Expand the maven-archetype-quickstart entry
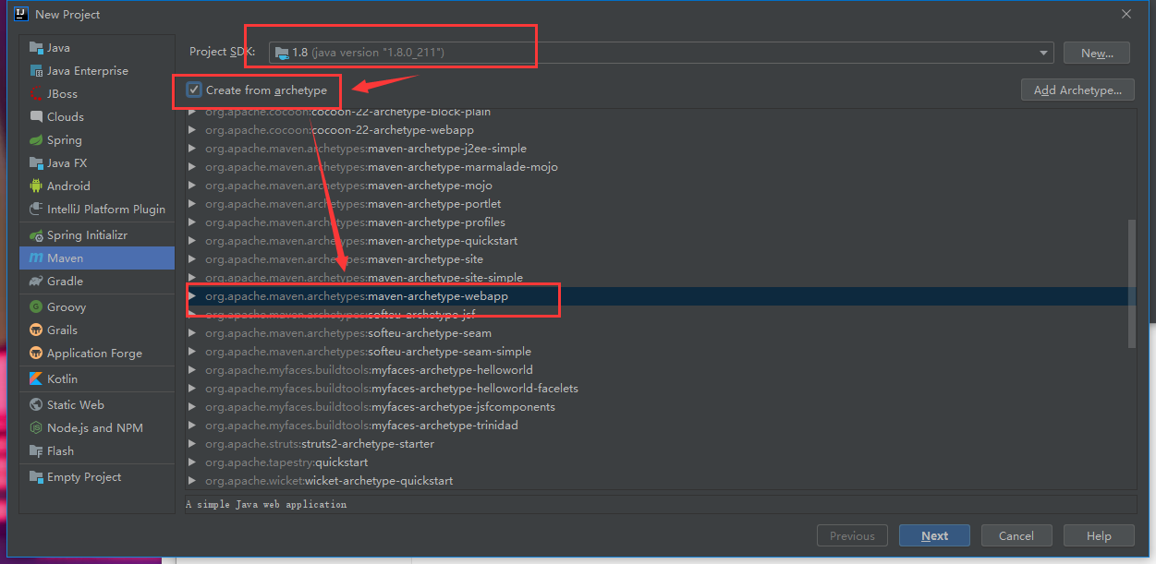 tap(192, 241)
